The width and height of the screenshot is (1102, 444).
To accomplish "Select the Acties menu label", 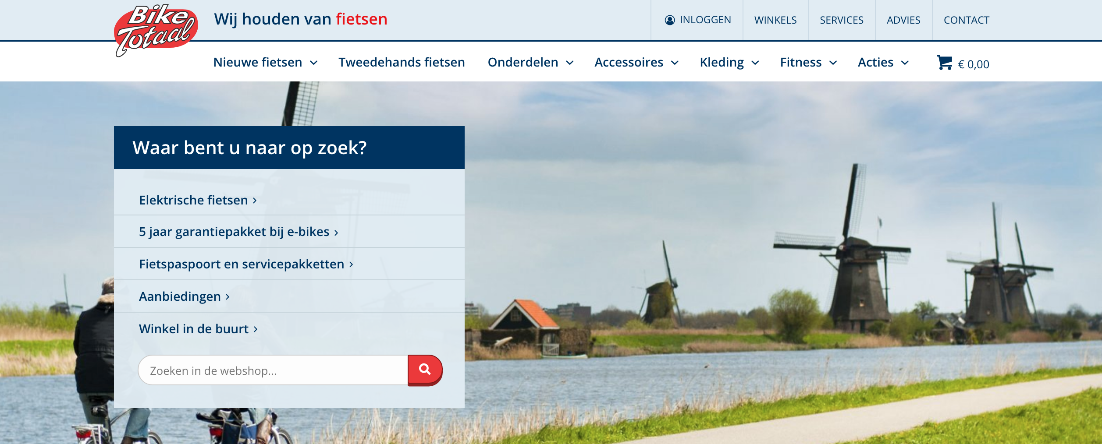I will click(875, 63).
